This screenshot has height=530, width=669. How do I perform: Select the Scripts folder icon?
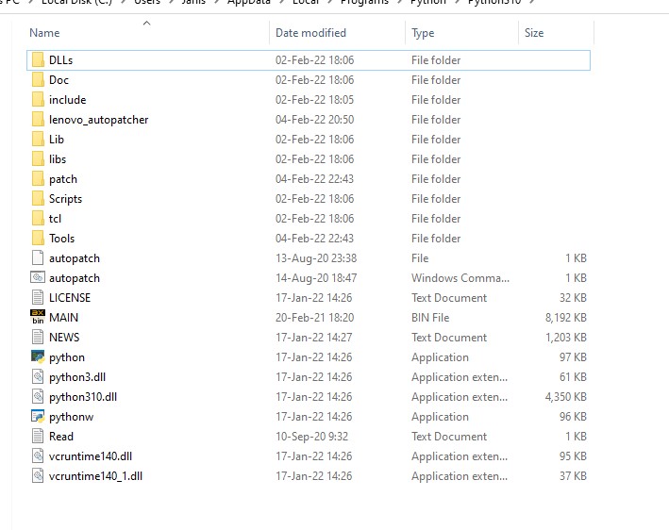(x=38, y=199)
